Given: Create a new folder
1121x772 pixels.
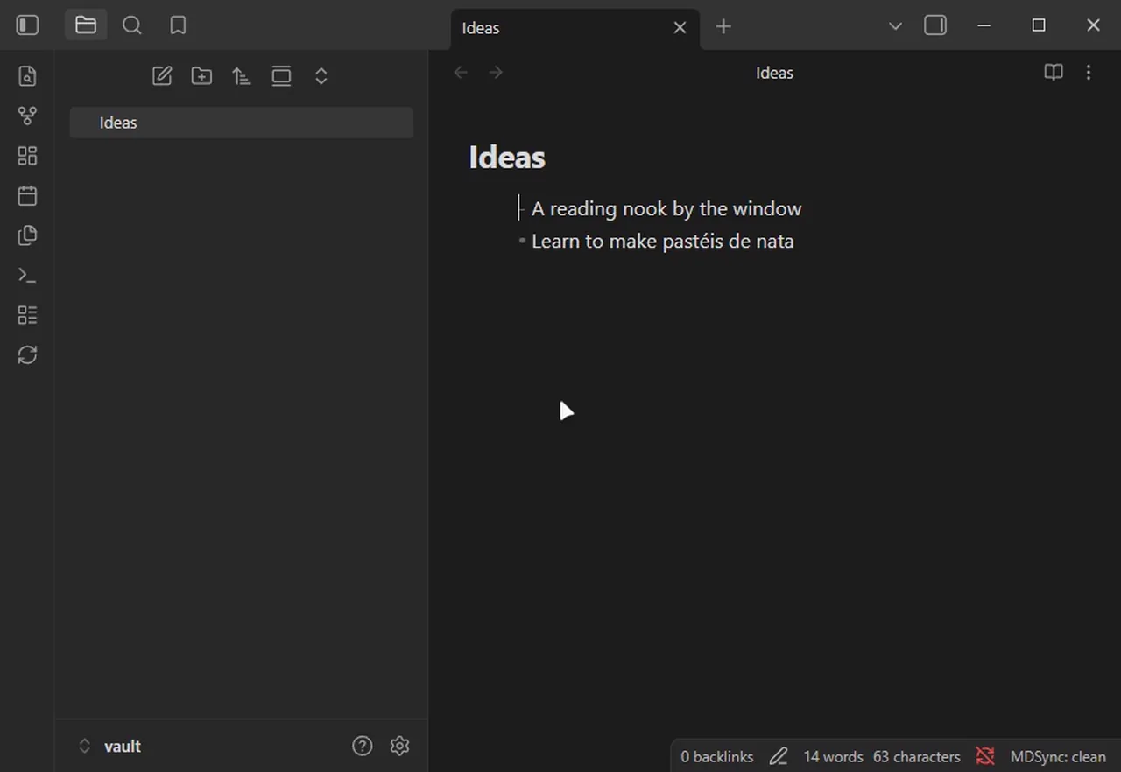Looking at the screenshot, I should [201, 76].
